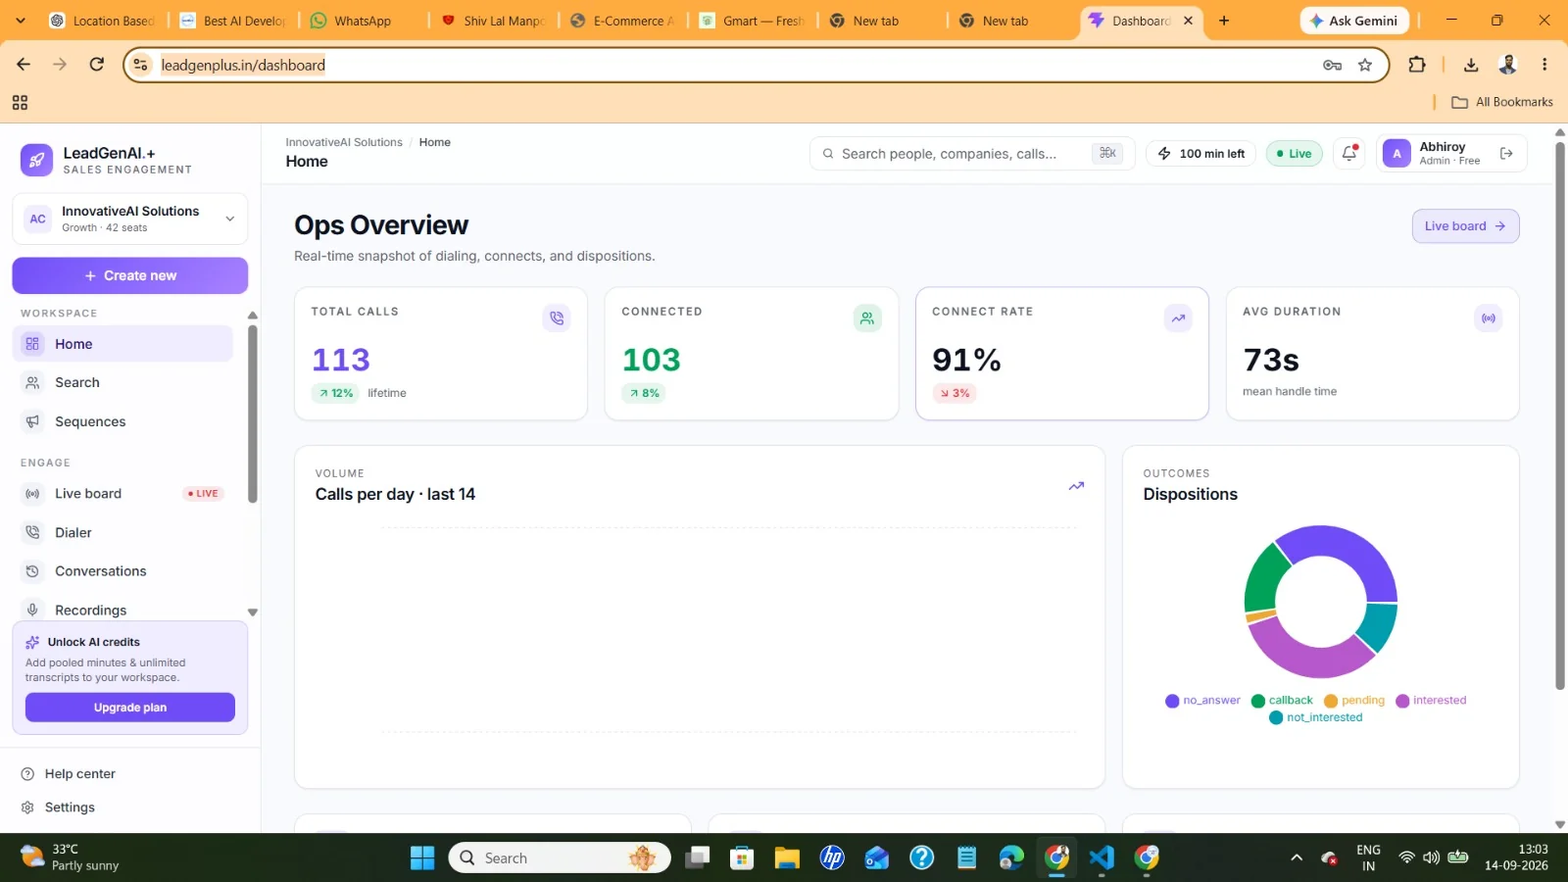Open tab groups grid icon in bookmarks bar
Screen dimensions: 1568x882
click(20, 102)
